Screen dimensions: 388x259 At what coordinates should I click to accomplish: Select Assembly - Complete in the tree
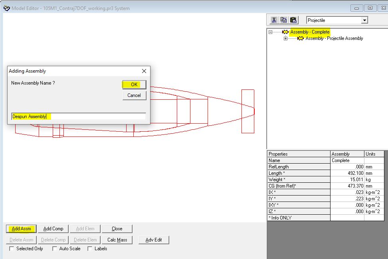(x=310, y=32)
